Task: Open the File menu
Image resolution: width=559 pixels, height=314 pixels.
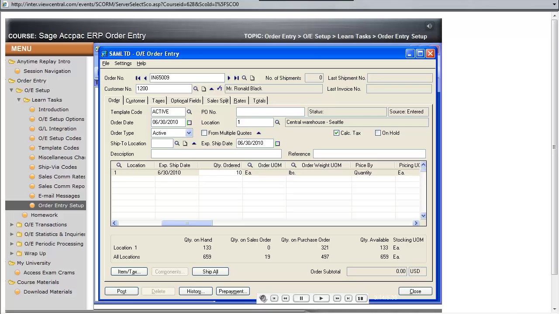Action: [x=106, y=64]
